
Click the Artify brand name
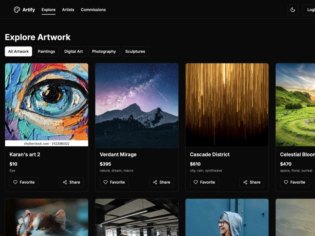tap(29, 10)
